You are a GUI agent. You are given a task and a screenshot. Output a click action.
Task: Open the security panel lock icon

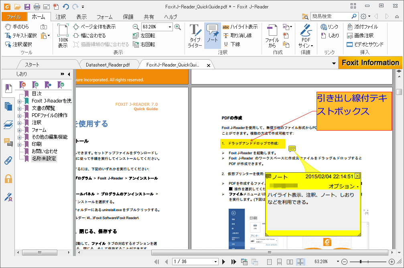click(8, 179)
